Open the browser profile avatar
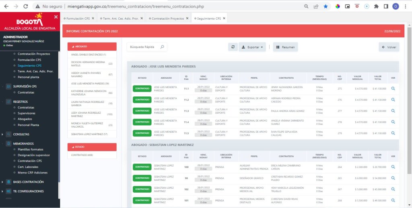 pos(396,6)
